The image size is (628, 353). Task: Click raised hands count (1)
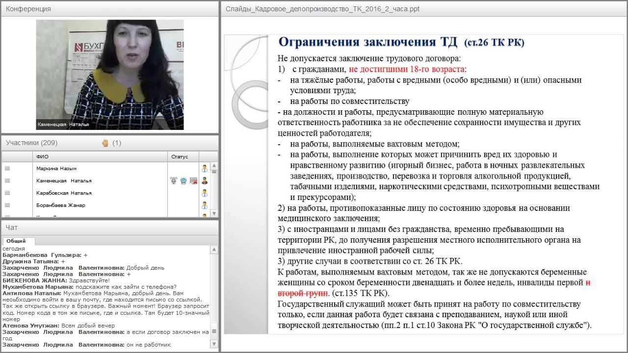click(x=117, y=143)
